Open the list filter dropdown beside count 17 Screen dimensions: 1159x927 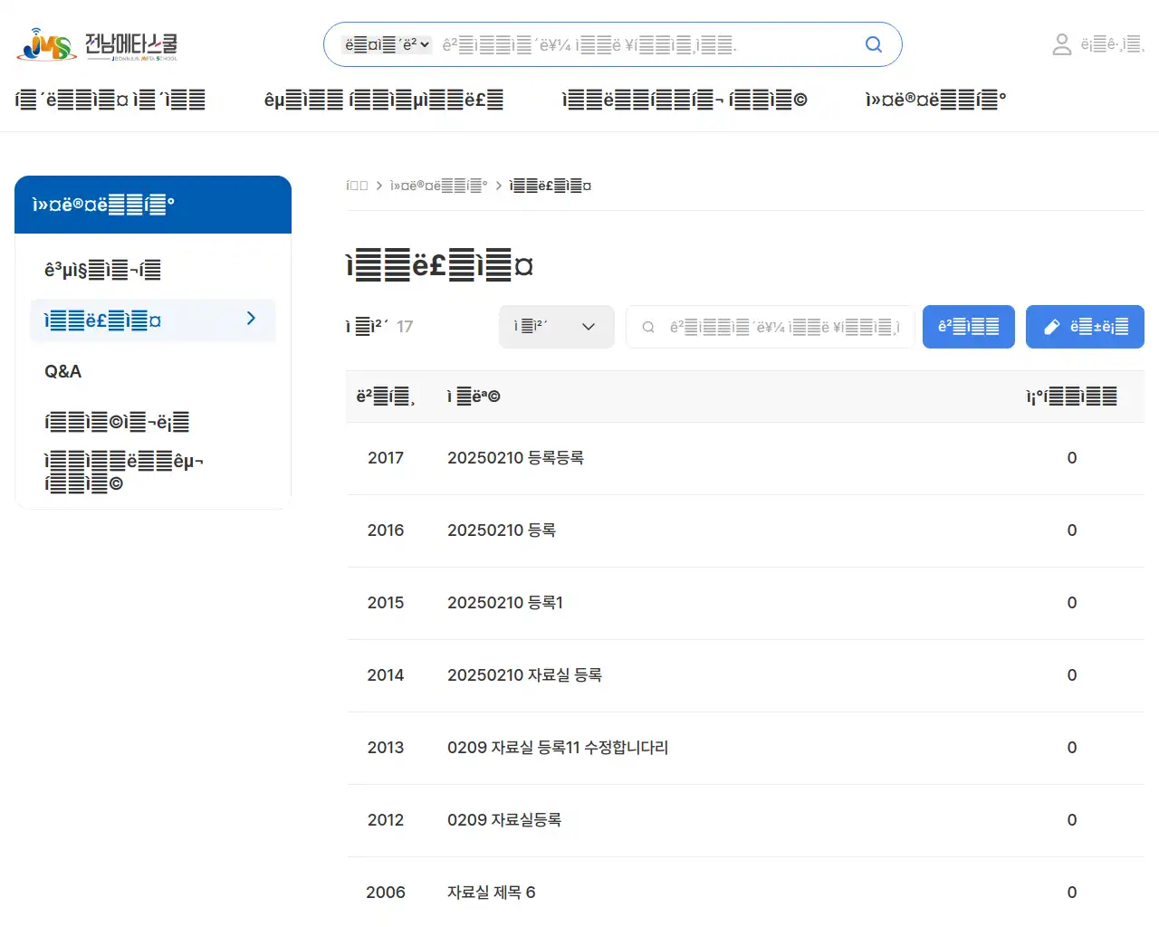point(556,327)
